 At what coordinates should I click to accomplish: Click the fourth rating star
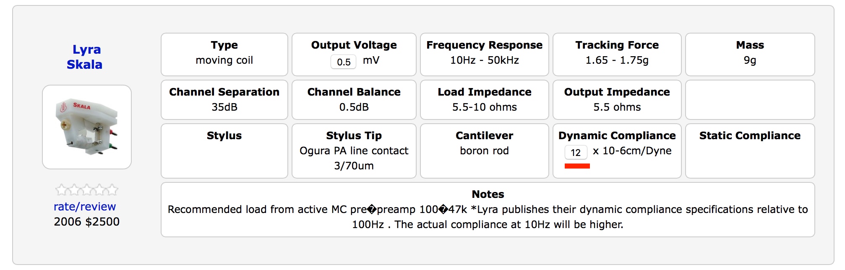click(x=100, y=190)
